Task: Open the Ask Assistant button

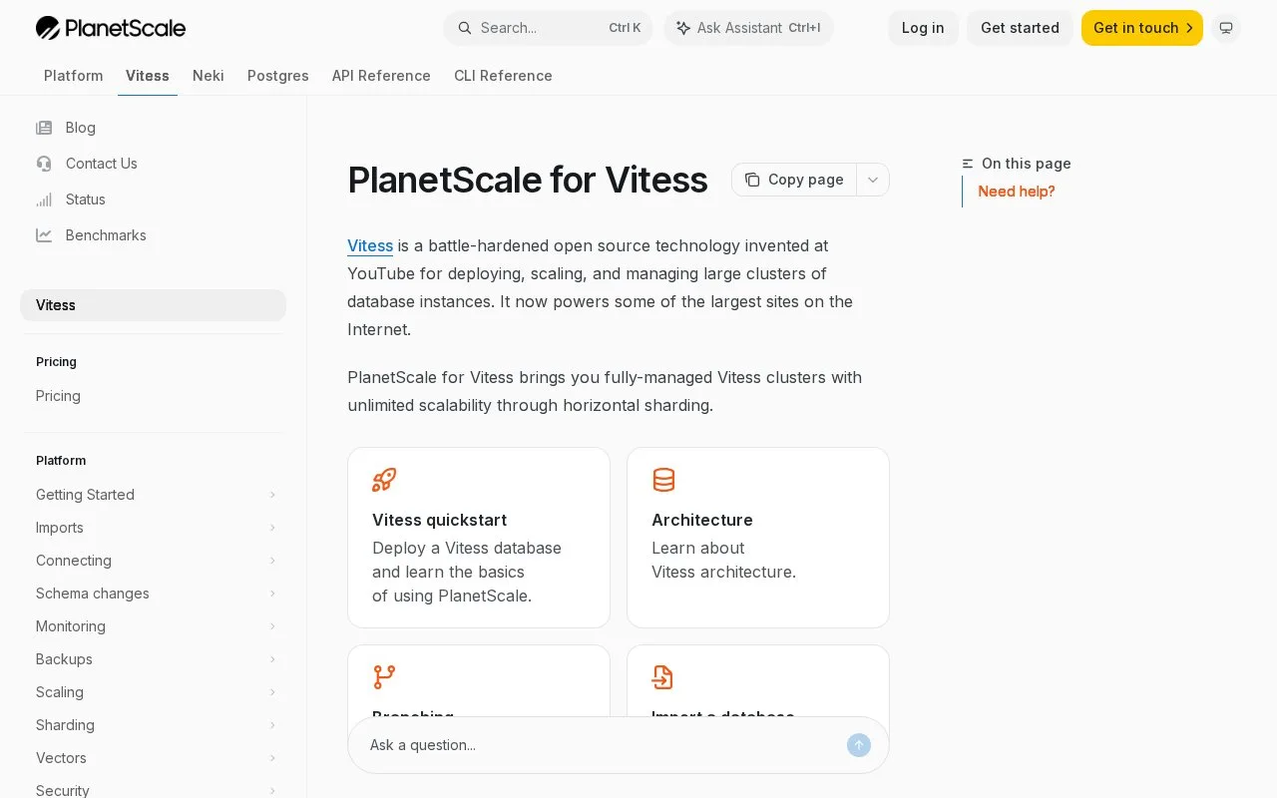Action: click(748, 28)
